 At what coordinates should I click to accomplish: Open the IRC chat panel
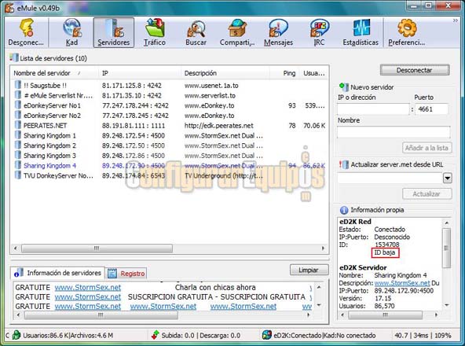(x=319, y=32)
